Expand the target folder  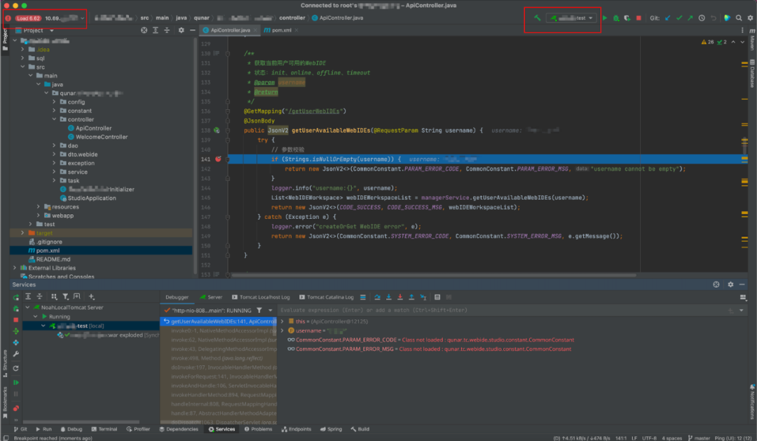click(x=22, y=233)
